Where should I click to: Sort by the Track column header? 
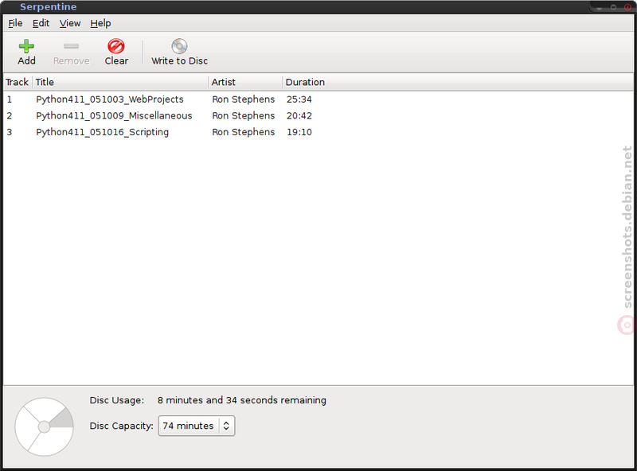click(x=18, y=83)
